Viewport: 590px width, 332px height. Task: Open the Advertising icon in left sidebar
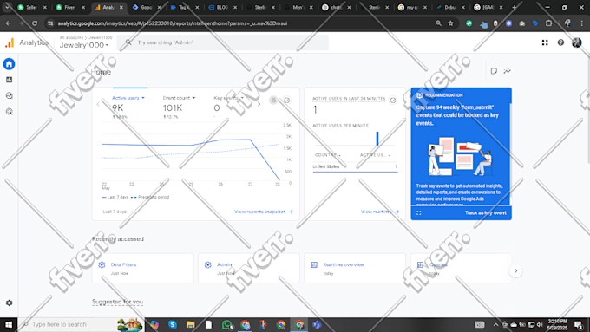coord(9,112)
